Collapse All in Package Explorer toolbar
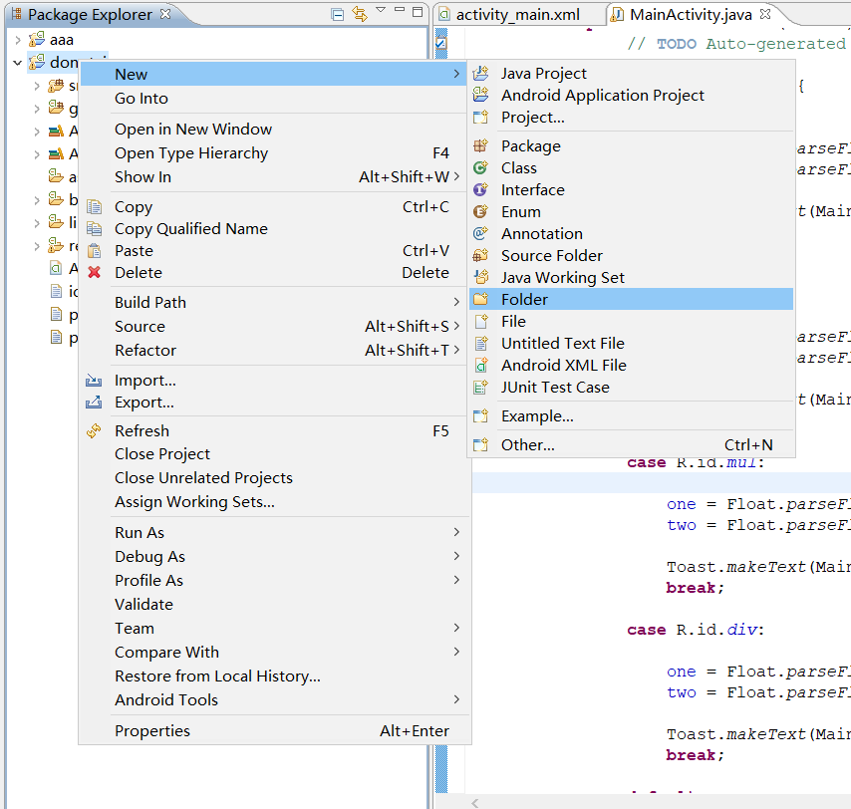Screen dimensions: 851x809 coord(338,15)
